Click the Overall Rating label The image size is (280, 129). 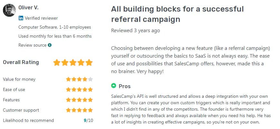point(21,62)
